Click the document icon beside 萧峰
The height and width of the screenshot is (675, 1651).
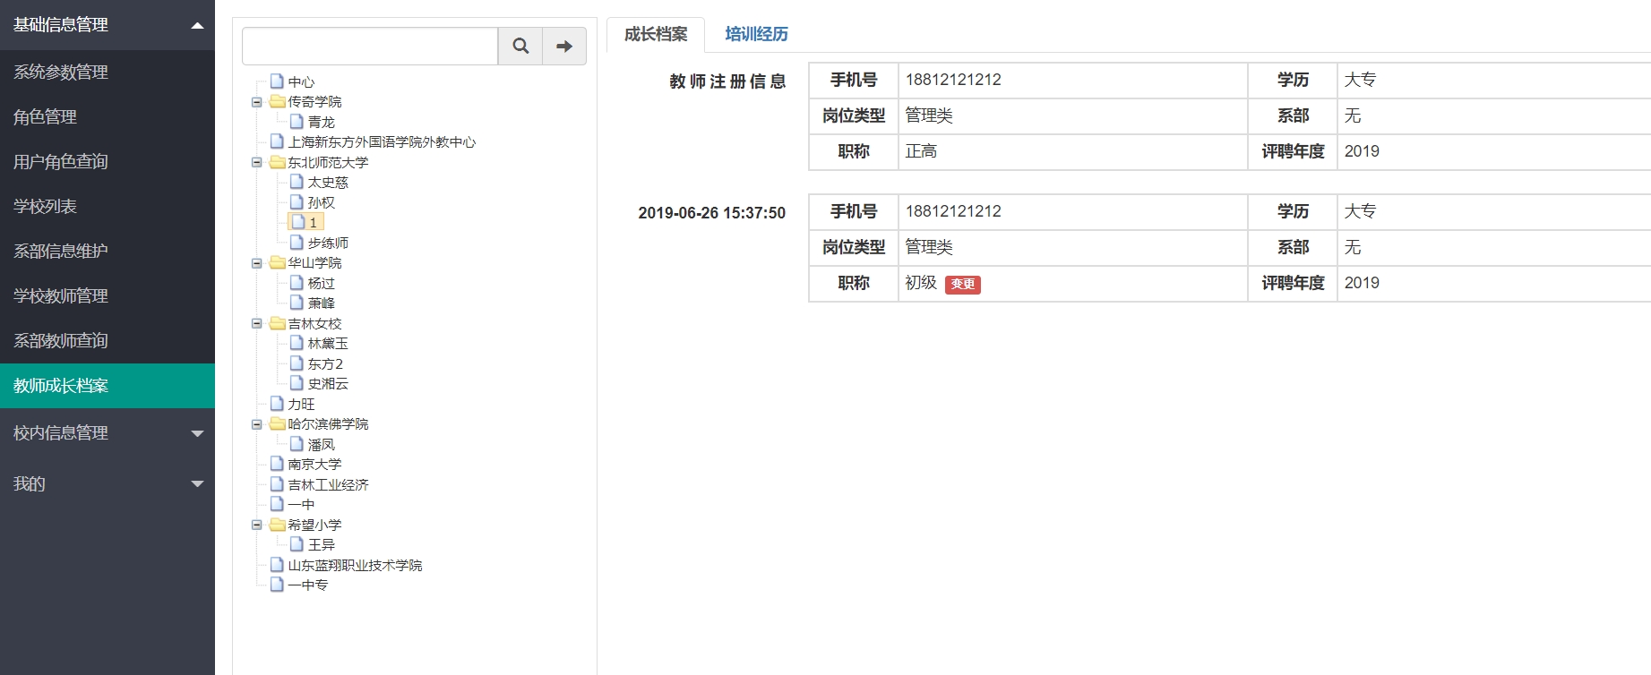(297, 303)
